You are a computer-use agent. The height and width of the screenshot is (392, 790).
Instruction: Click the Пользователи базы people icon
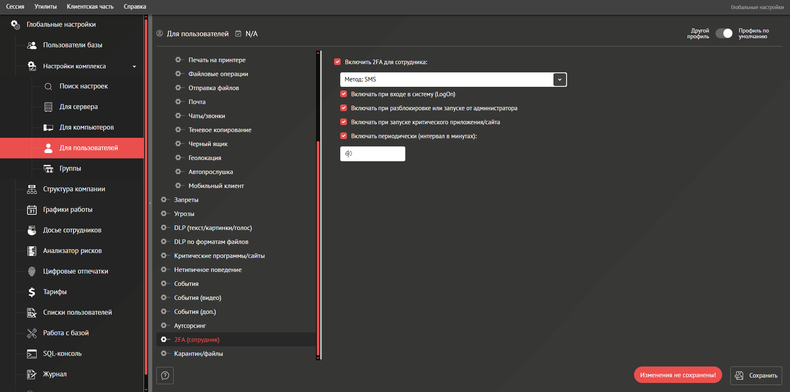click(x=32, y=45)
